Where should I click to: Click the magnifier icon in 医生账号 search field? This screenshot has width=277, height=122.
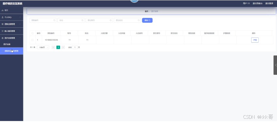[111, 20]
